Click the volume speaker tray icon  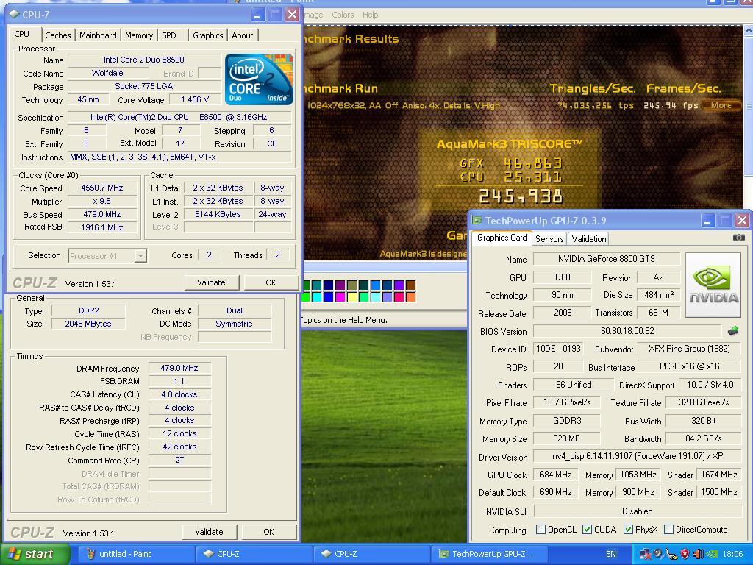[x=699, y=554]
